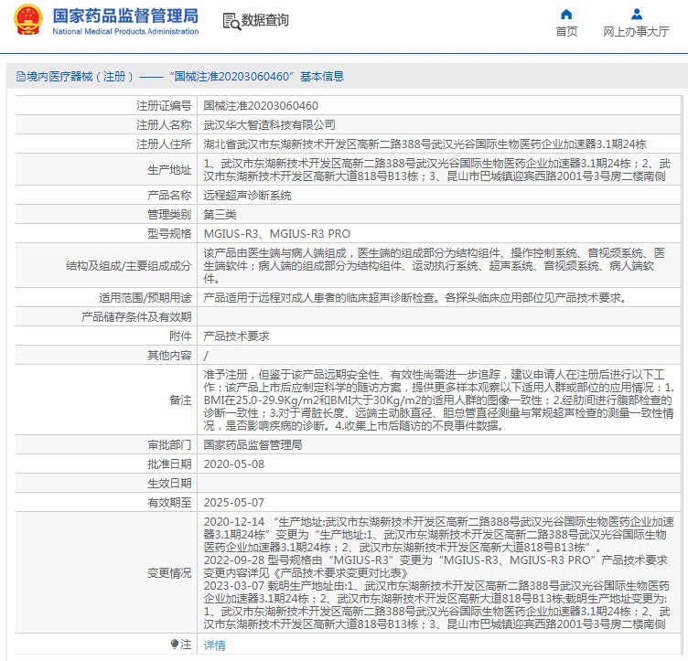Click the National Medical Products Administration subtitle
This screenshot has width=688, height=661.
click(125, 32)
